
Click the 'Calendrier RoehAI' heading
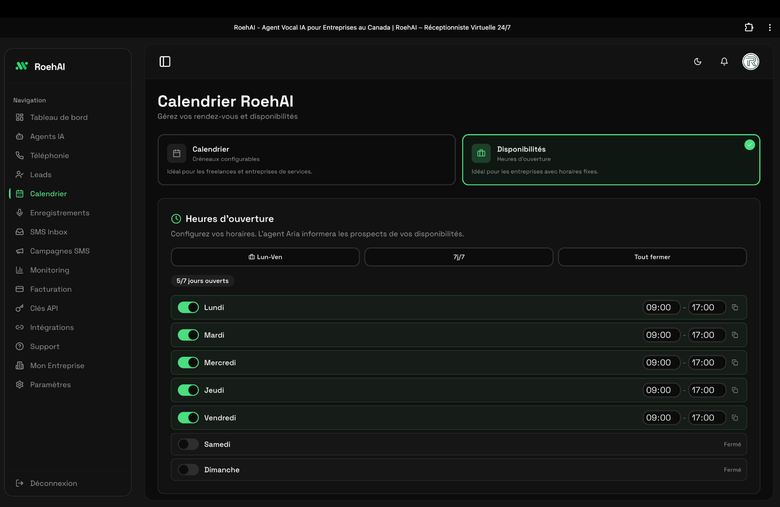tap(225, 102)
